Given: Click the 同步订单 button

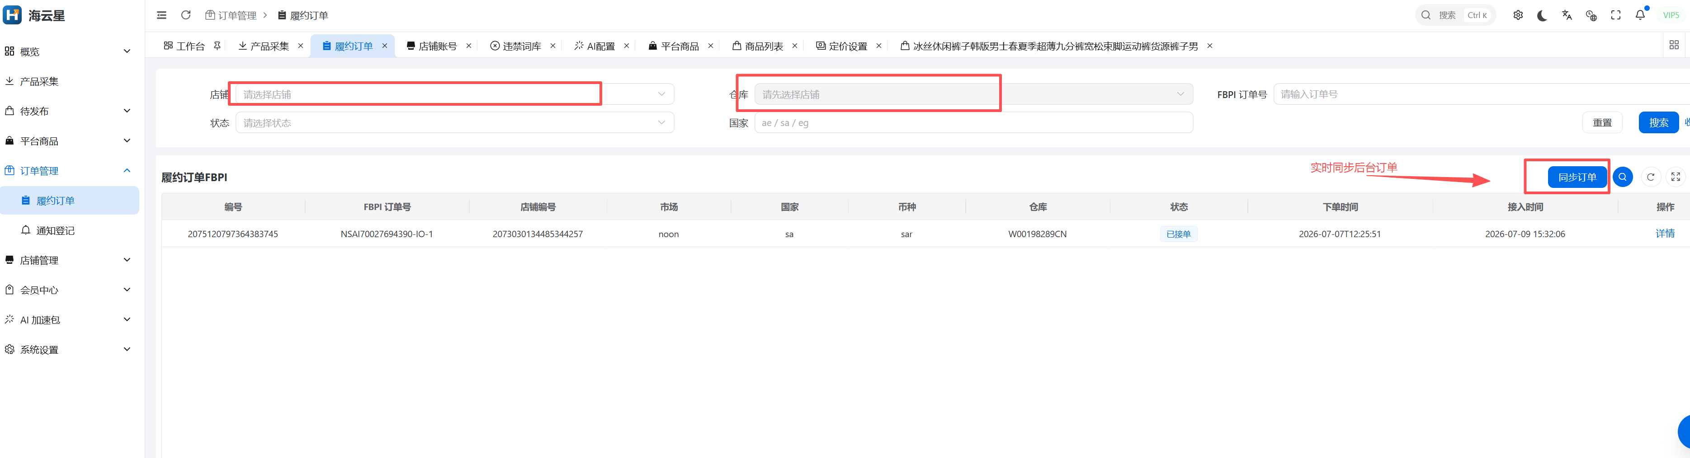Looking at the screenshot, I should point(1577,177).
